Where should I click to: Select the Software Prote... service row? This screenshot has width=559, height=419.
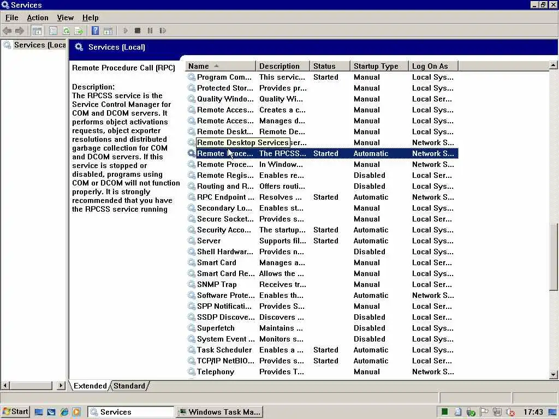tap(322, 295)
